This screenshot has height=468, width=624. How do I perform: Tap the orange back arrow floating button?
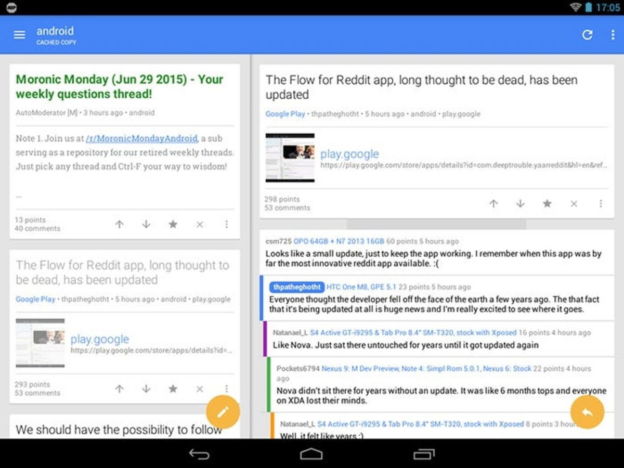(x=587, y=411)
